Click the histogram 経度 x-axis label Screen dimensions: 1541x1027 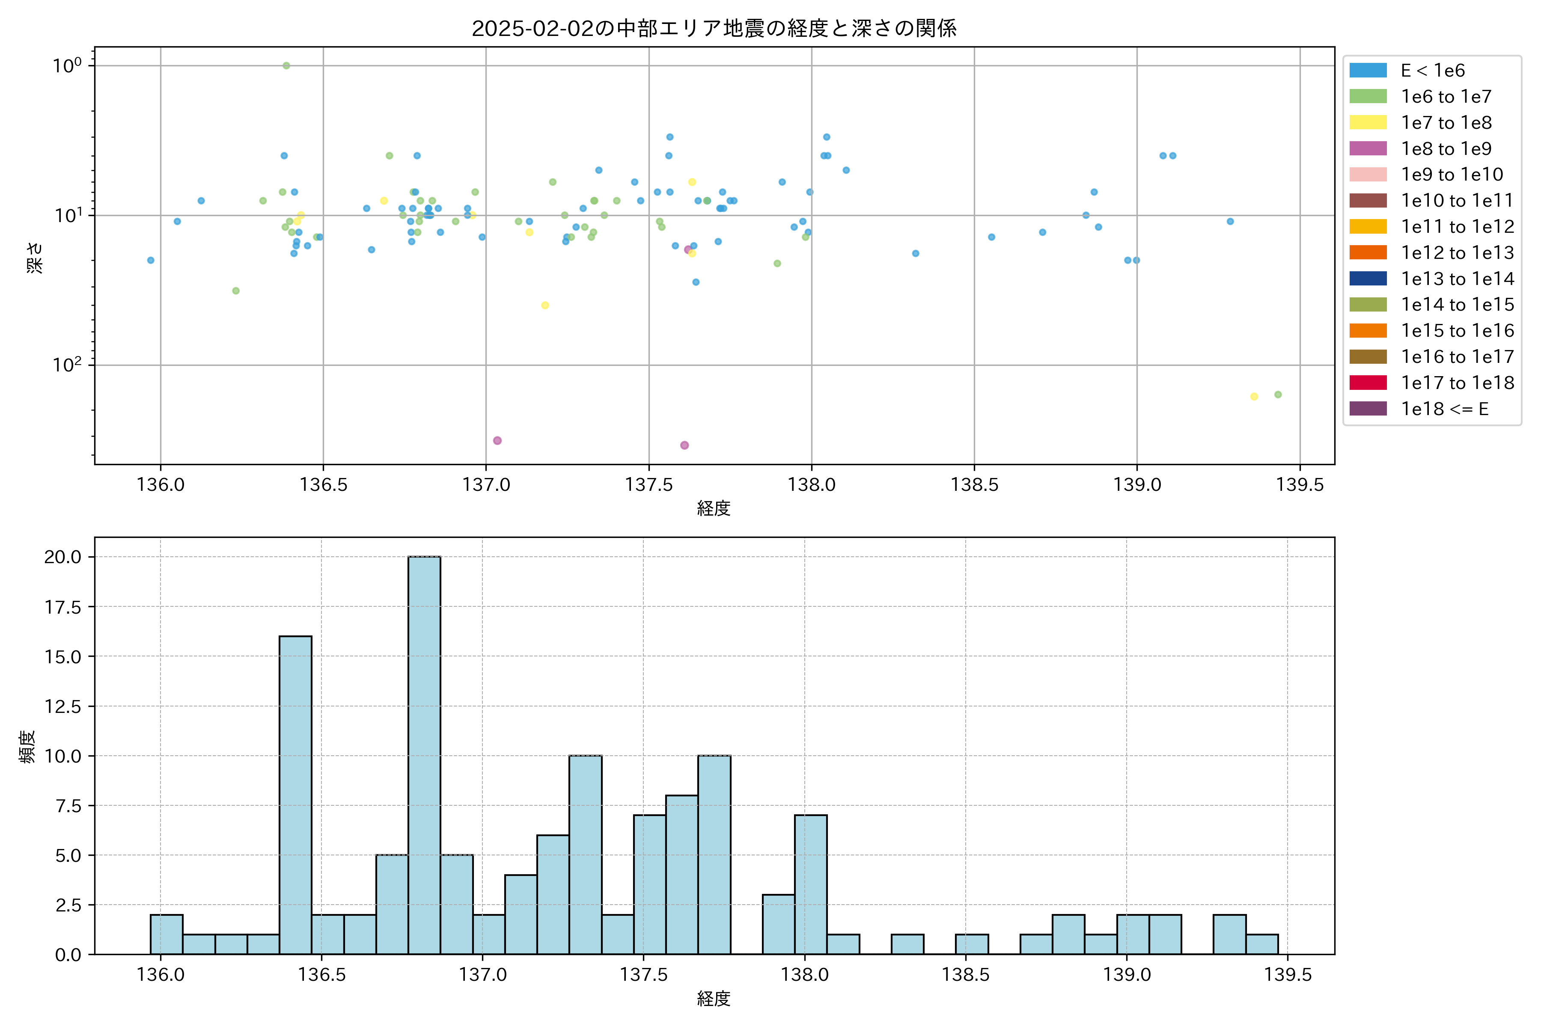(x=714, y=998)
